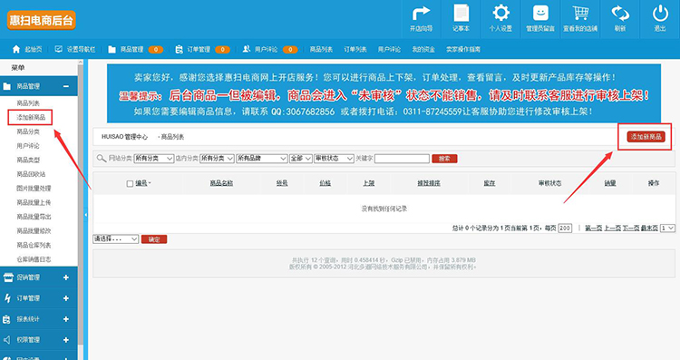The image size is (680, 360).
Task: Go to 下一页 in pagination
Action: 631,229
